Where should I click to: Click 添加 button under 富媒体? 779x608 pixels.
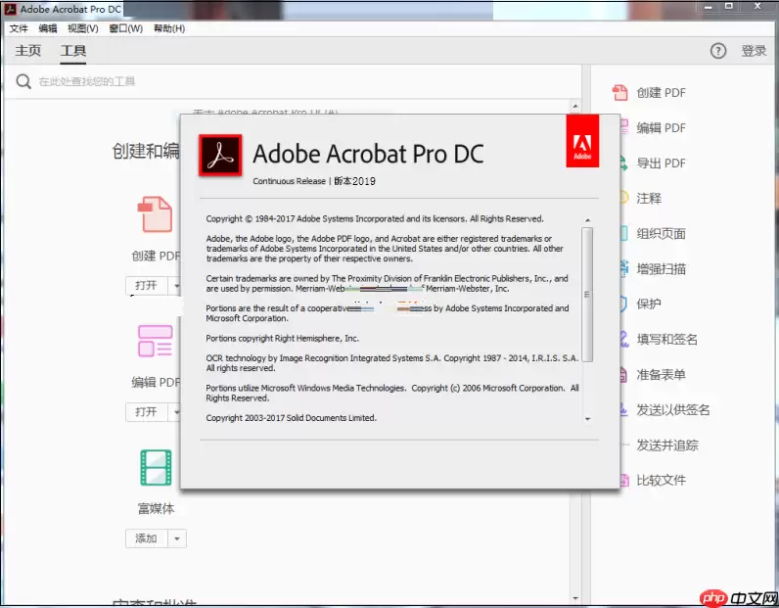tap(146, 538)
